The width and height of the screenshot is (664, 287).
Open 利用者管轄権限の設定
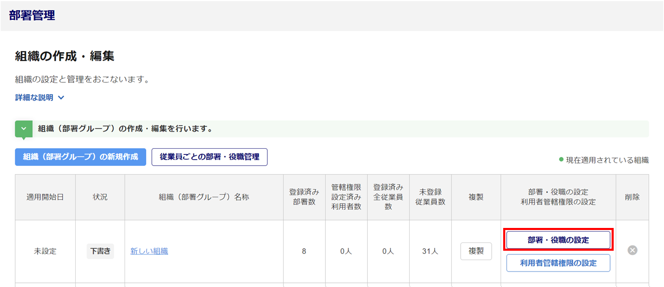tap(558, 263)
